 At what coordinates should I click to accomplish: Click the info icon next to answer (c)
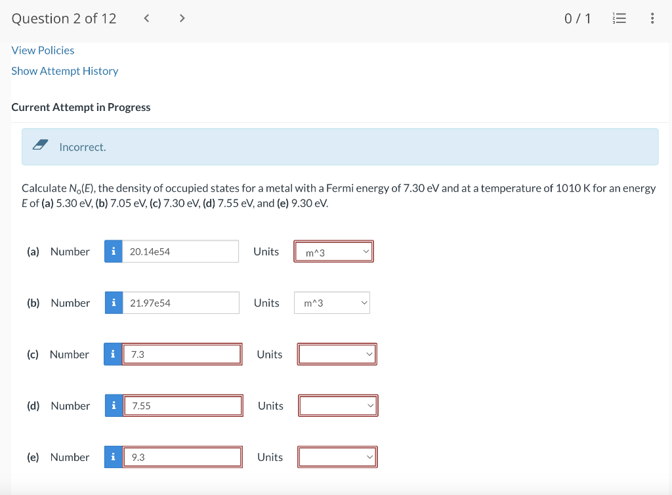click(x=113, y=354)
